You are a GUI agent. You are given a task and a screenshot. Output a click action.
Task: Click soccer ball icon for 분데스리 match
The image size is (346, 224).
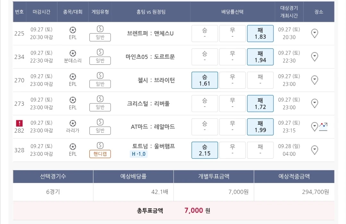tap(73, 53)
